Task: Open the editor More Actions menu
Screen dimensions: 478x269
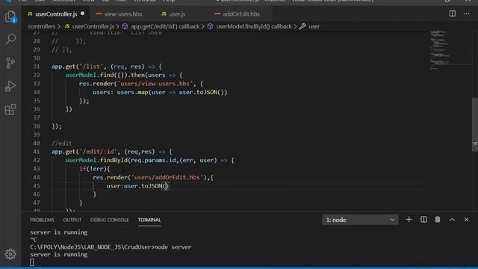Action: [466, 13]
